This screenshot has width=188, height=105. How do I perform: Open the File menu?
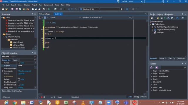(3, 5)
